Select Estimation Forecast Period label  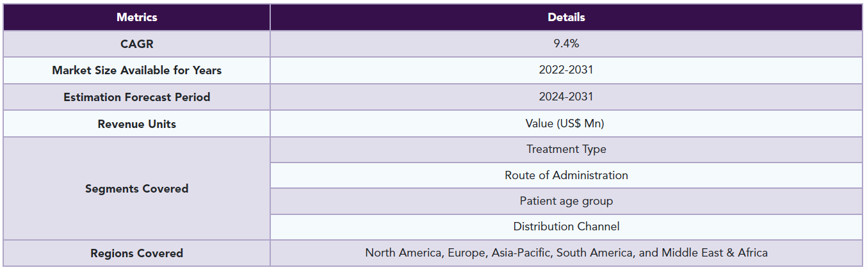click(x=136, y=97)
